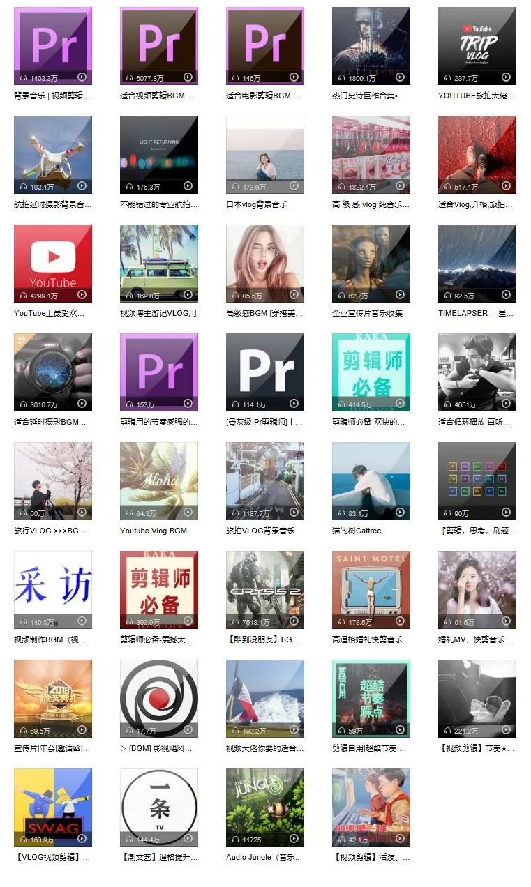Click play icon on 6077.8万 Pr playlist cover

coord(188,77)
